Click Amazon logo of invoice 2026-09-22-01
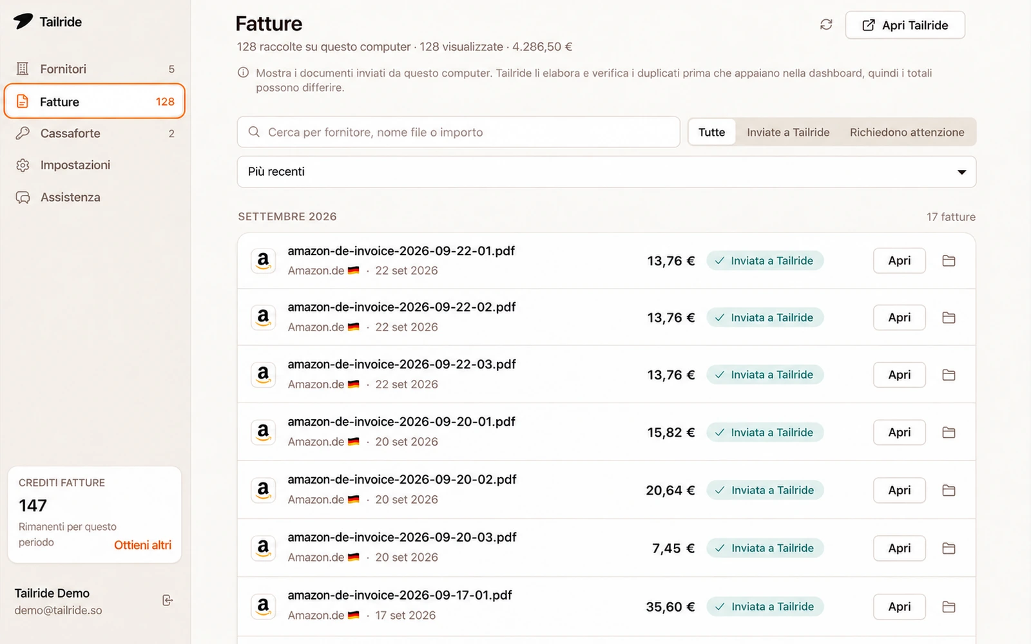This screenshot has width=1031, height=644. tap(263, 261)
